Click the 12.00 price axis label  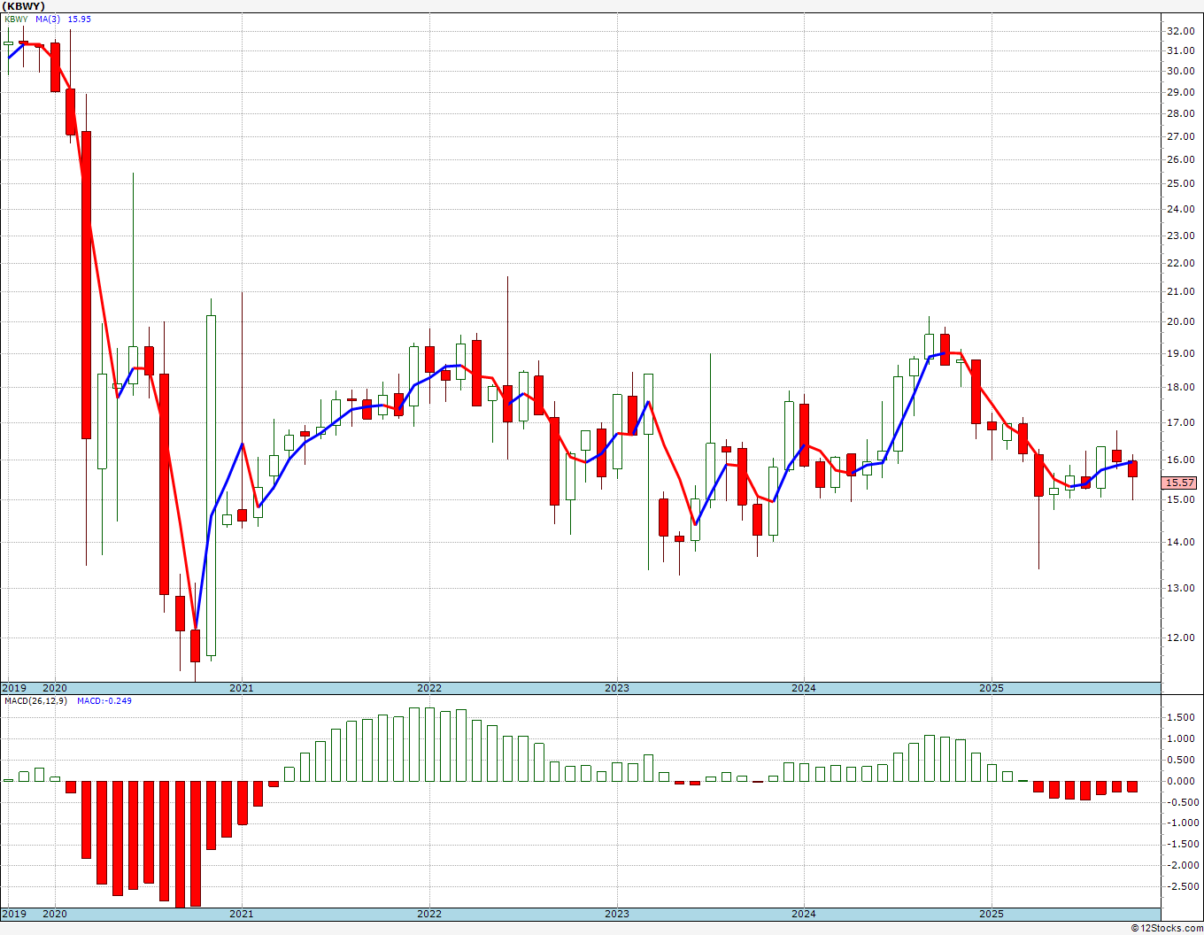(1180, 637)
